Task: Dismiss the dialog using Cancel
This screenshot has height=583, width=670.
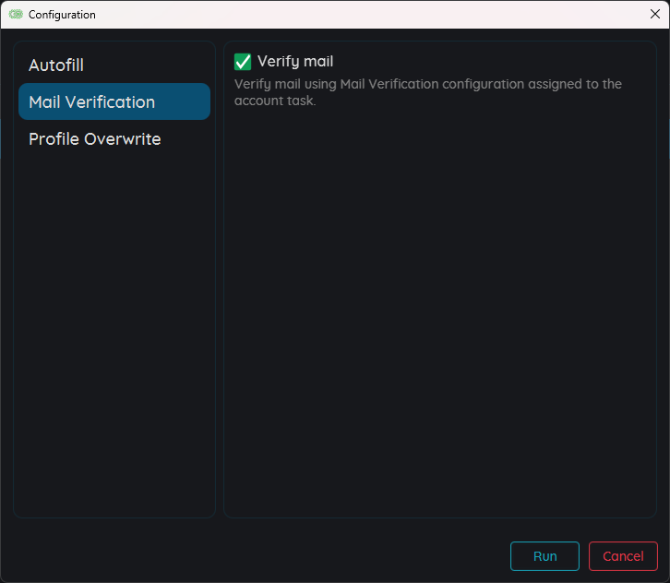Action: click(623, 556)
